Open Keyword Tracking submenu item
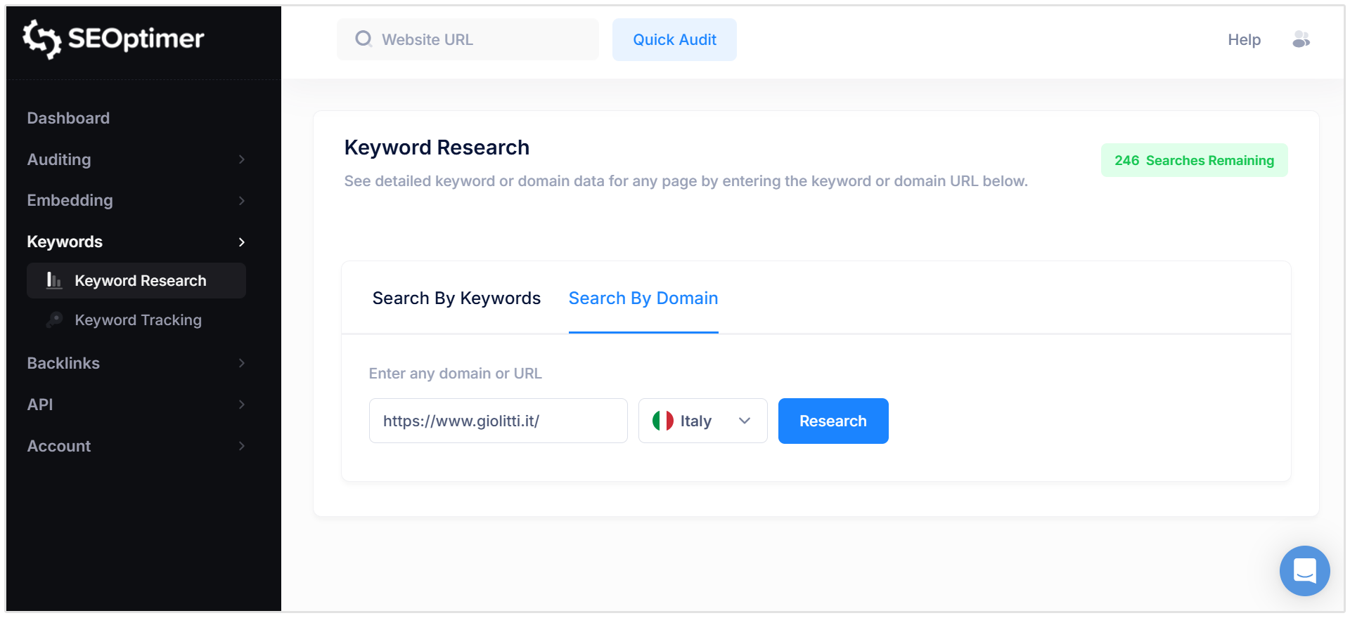The image size is (1350, 618). coord(136,320)
